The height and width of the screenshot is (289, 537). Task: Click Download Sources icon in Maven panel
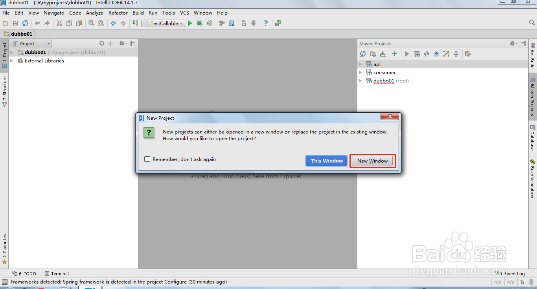383,54
